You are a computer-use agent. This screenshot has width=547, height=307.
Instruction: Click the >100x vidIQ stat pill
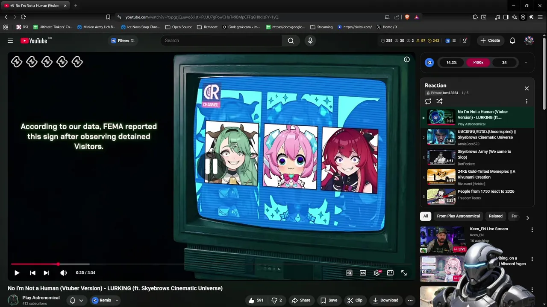coord(478,63)
